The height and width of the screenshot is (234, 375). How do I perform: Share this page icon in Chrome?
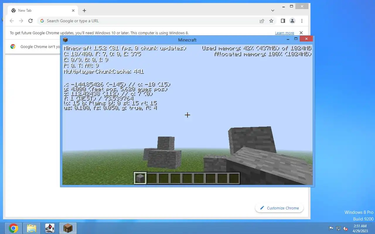(262, 21)
